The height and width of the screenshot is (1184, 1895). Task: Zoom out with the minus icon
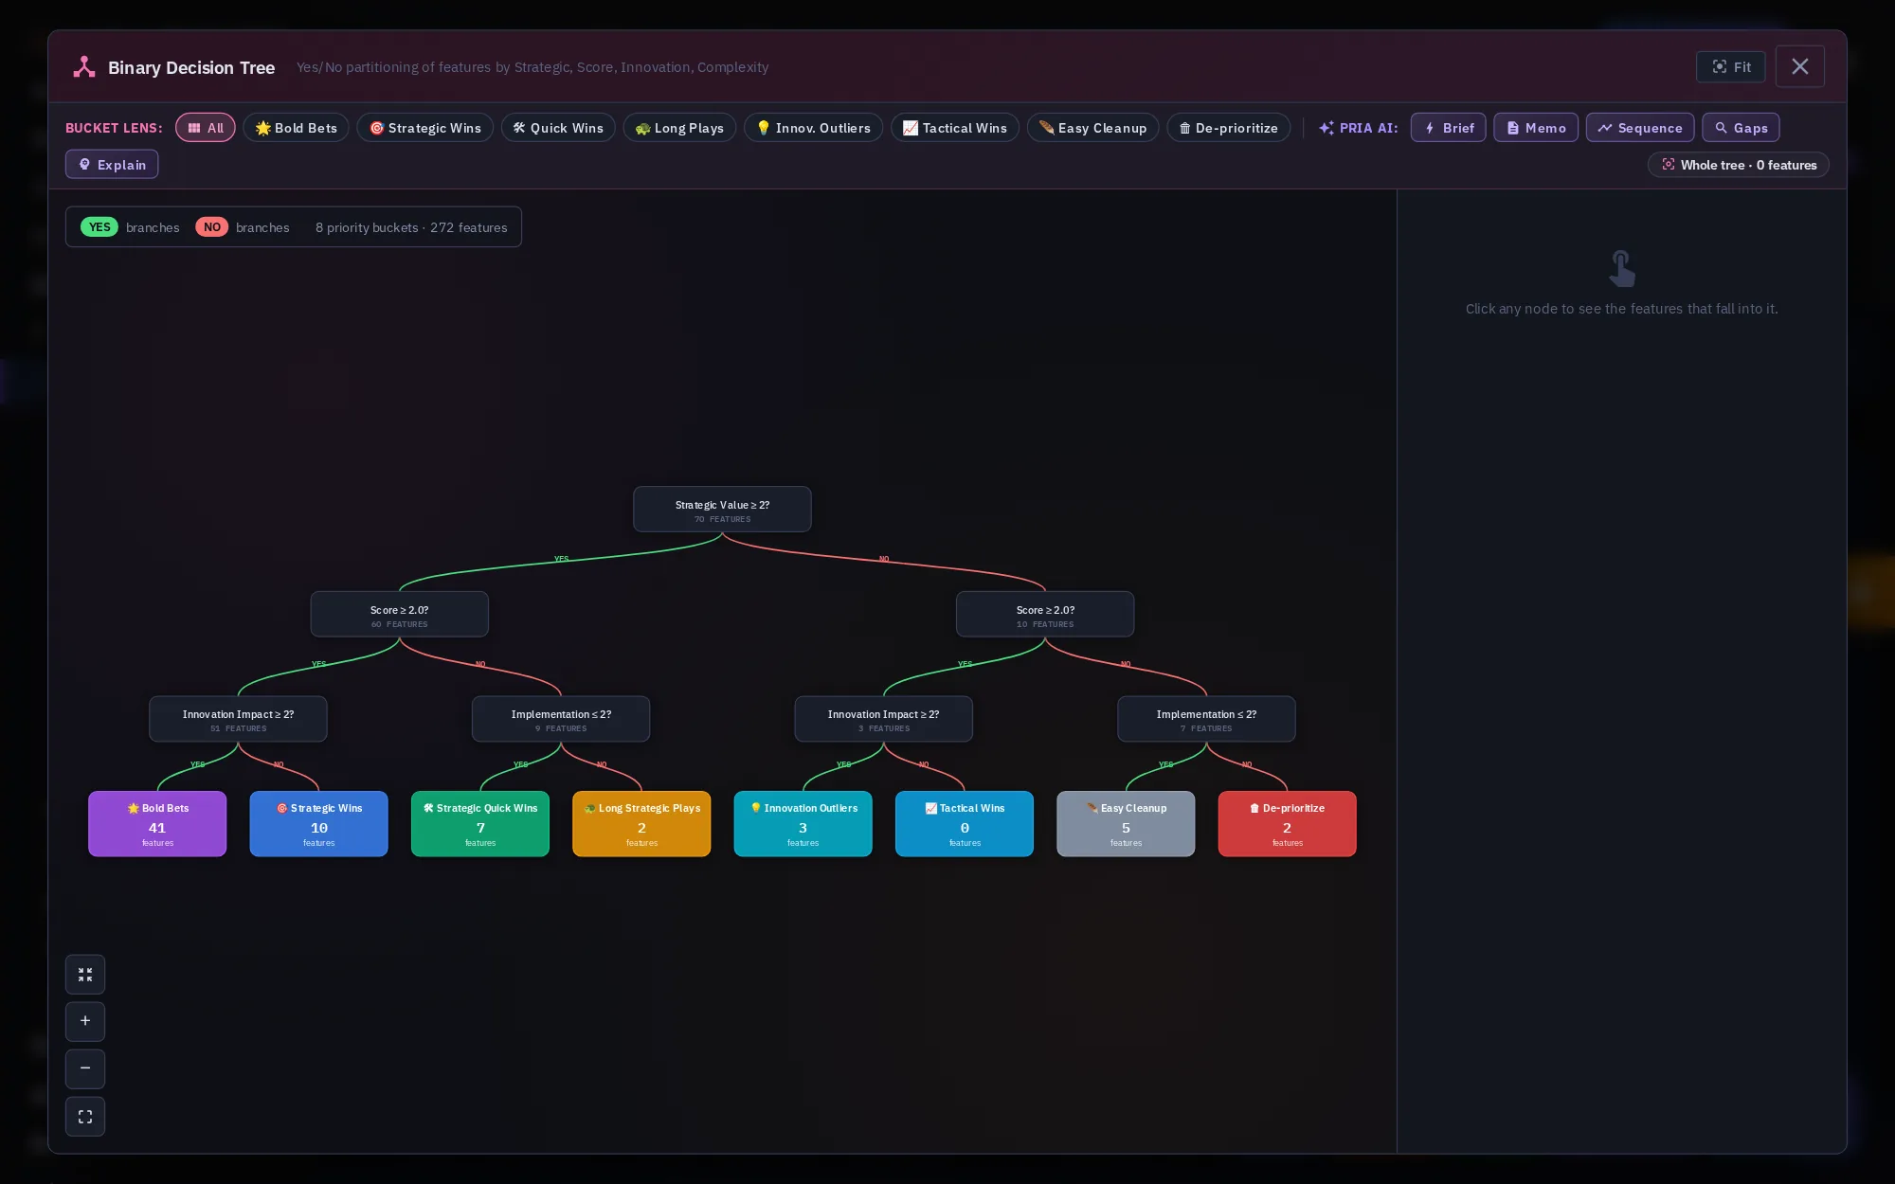pos(85,1068)
